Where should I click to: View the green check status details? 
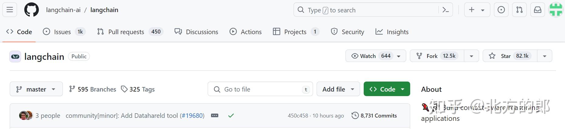(x=231, y=115)
